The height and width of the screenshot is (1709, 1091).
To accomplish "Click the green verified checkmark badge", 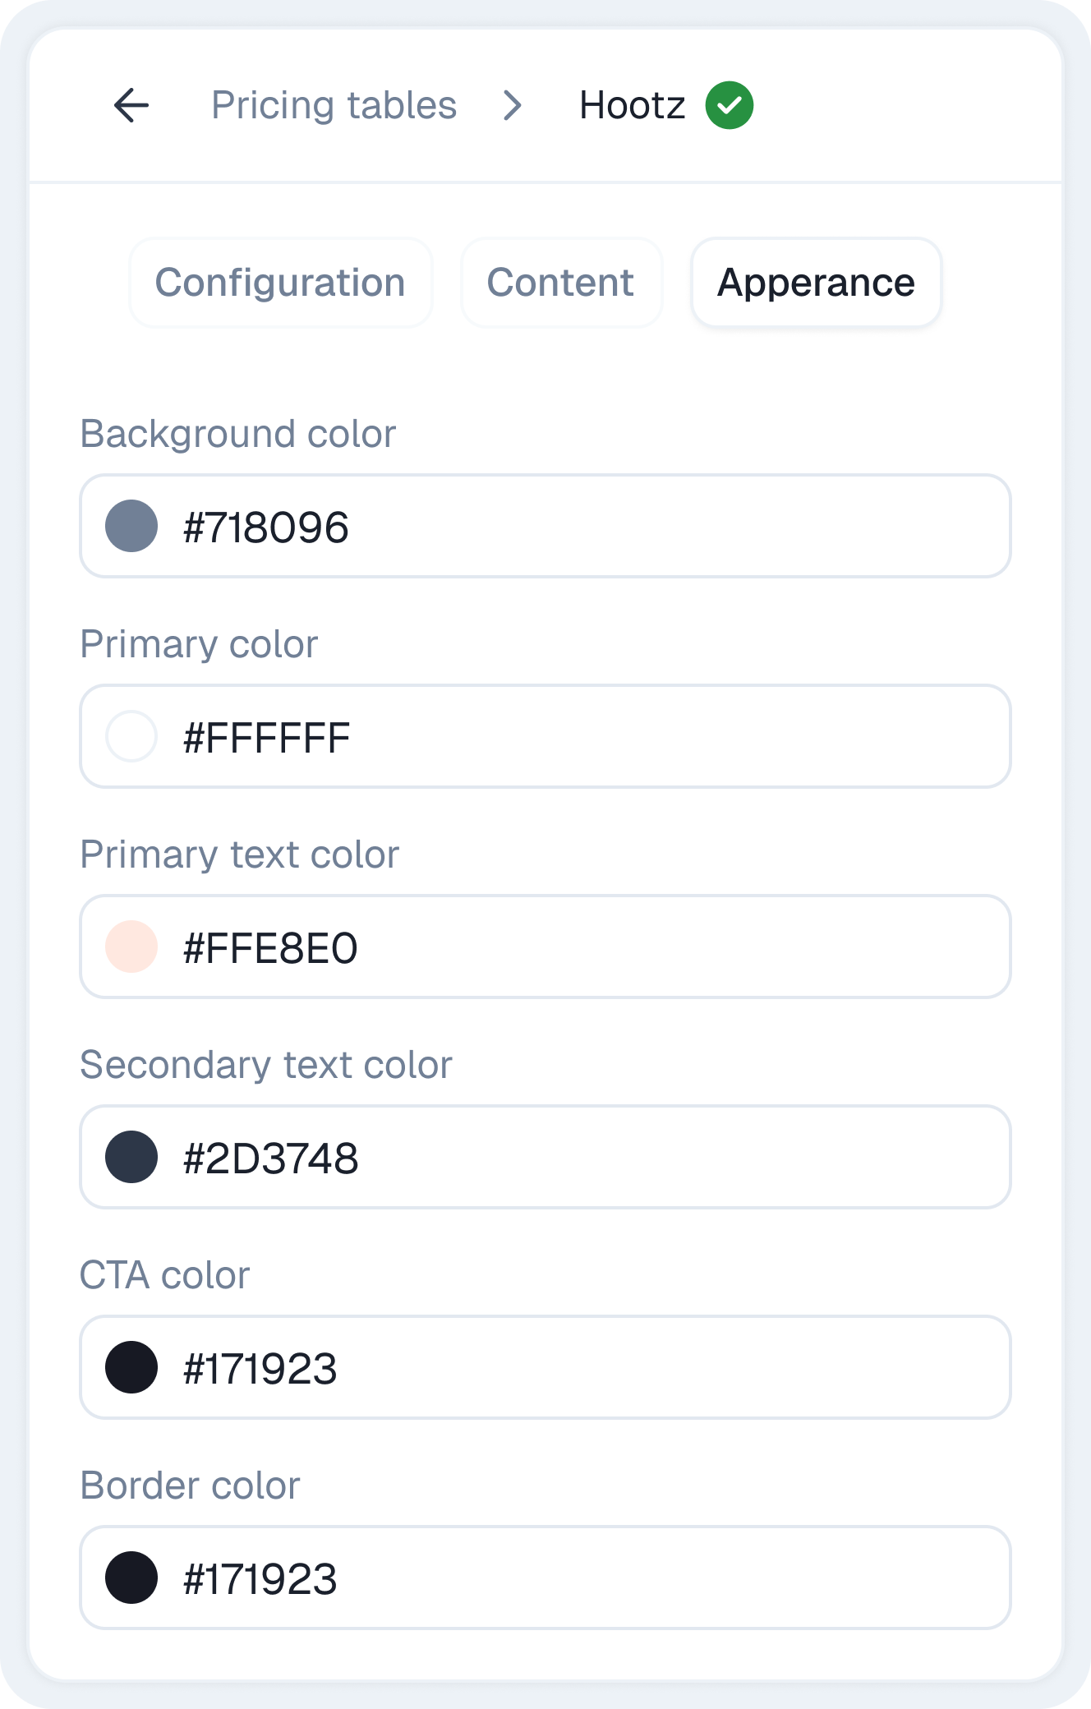I will [729, 105].
